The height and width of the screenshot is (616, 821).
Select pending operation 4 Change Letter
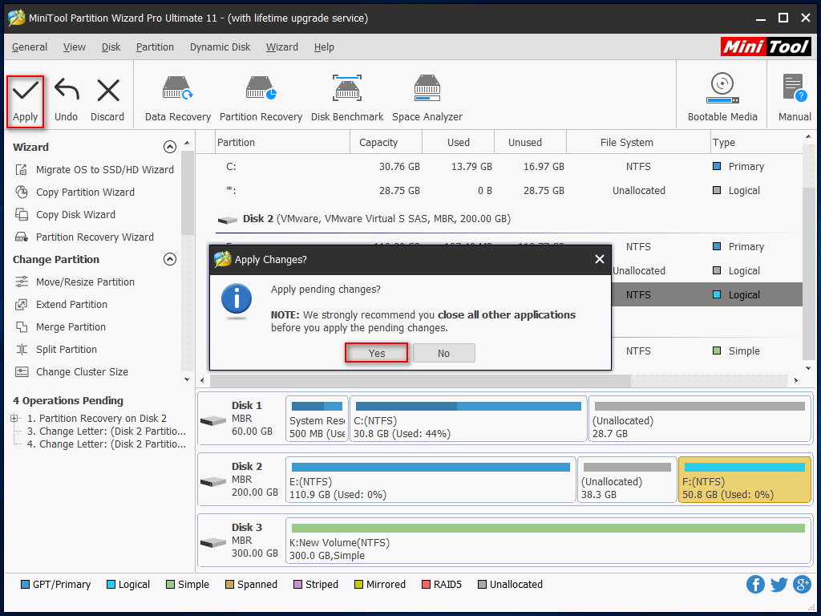[107, 444]
